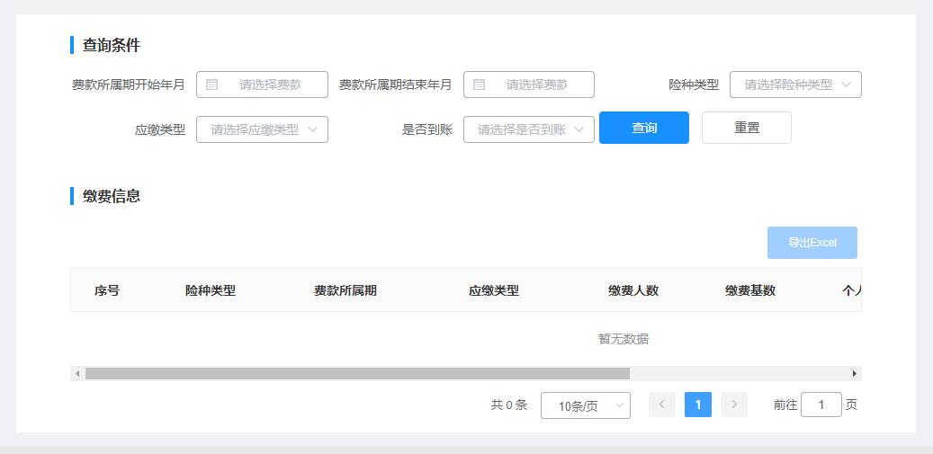Go to previous page with left chevron
This screenshot has height=454, width=933.
(x=661, y=405)
